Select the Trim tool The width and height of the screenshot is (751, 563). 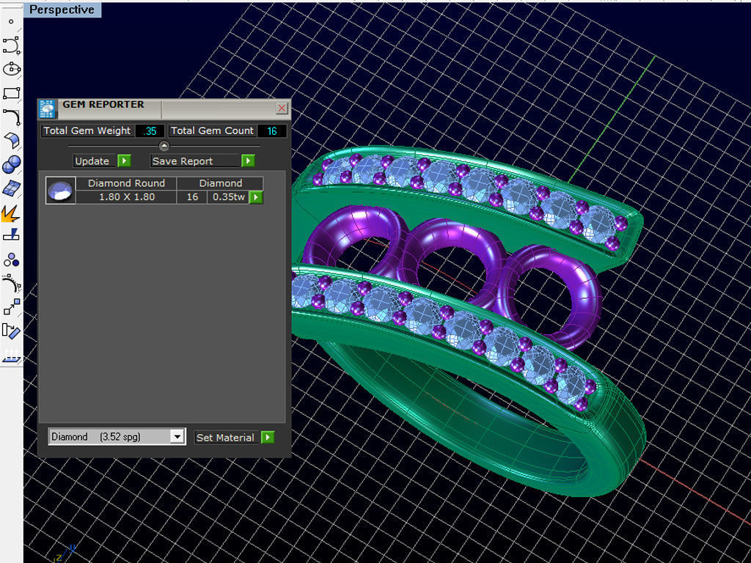pyautogui.click(x=11, y=236)
